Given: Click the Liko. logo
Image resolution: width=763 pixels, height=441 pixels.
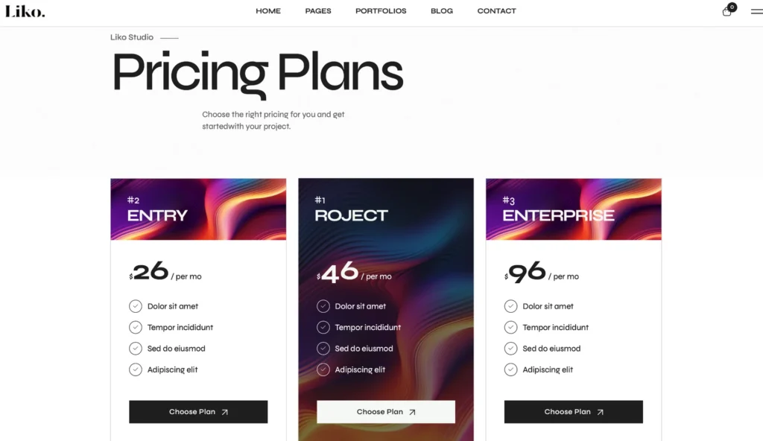Looking at the screenshot, I should 25,11.
